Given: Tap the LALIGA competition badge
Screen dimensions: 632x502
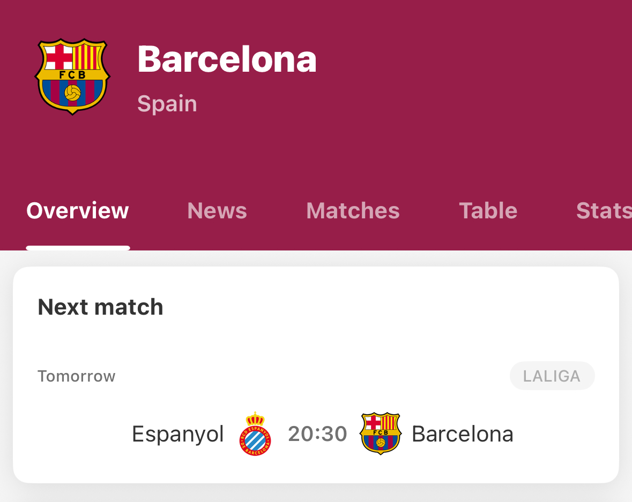Looking at the screenshot, I should tap(552, 376).
